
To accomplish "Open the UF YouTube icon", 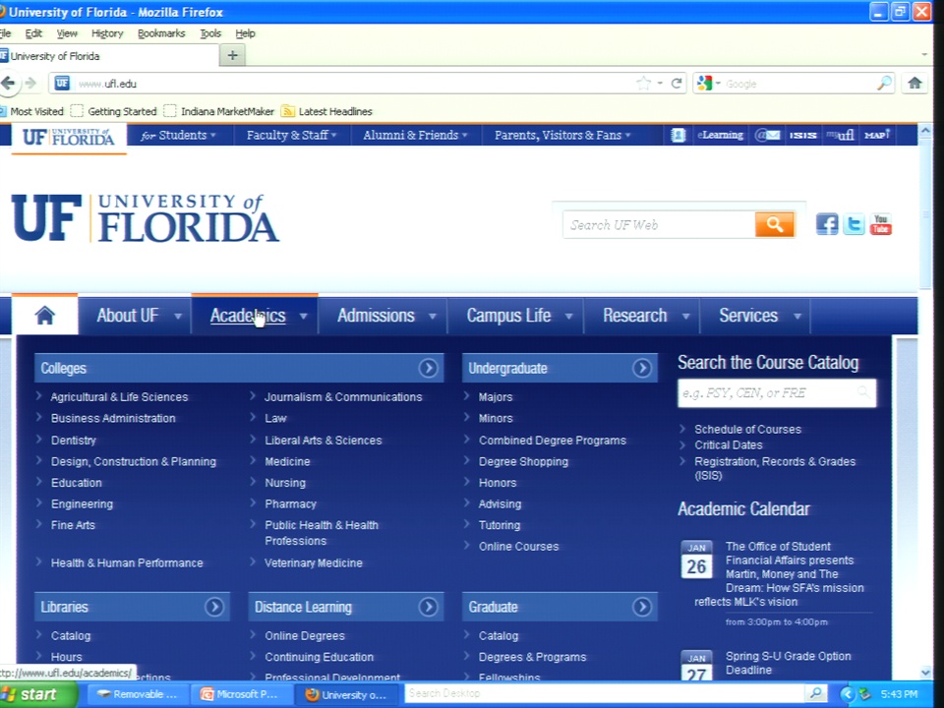I will 880,224.
